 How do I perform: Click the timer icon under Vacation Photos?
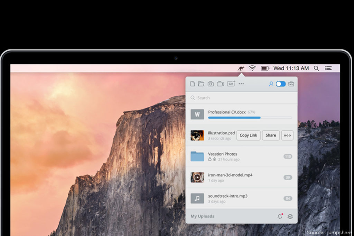coord(214,159)
